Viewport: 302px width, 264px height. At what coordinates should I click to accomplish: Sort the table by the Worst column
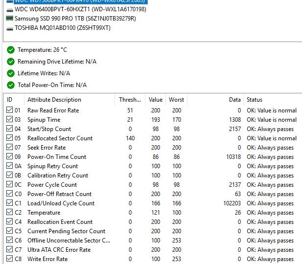(x=176, y=100)
